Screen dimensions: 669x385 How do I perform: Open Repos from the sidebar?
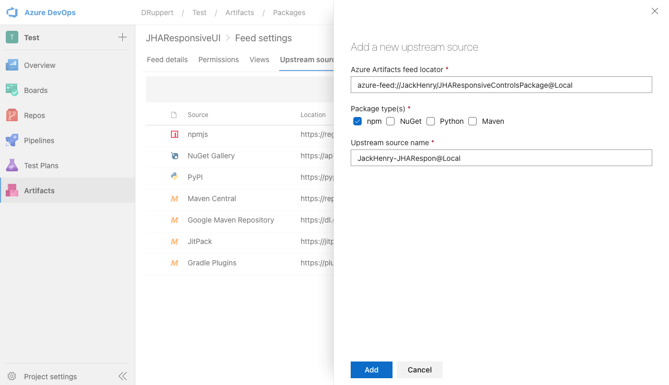click(34, 115)
